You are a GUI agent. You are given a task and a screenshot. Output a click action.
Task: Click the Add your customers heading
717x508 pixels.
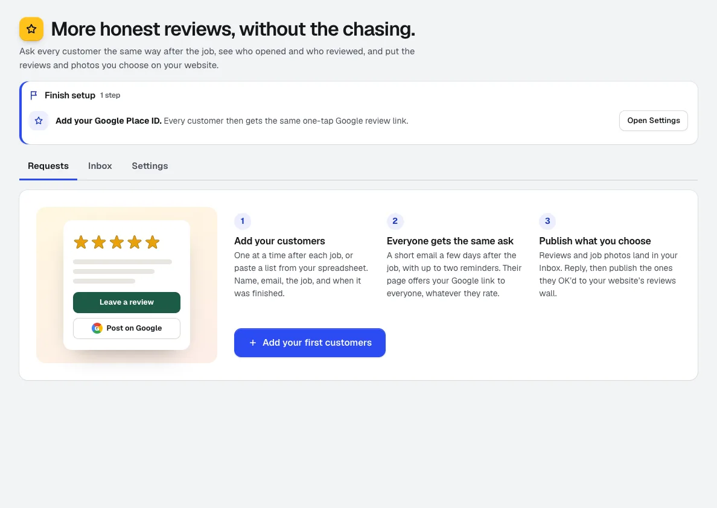(x=279, y=241)
